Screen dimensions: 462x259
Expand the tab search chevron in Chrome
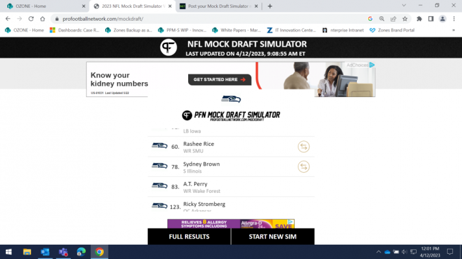(x=404, y=6)
